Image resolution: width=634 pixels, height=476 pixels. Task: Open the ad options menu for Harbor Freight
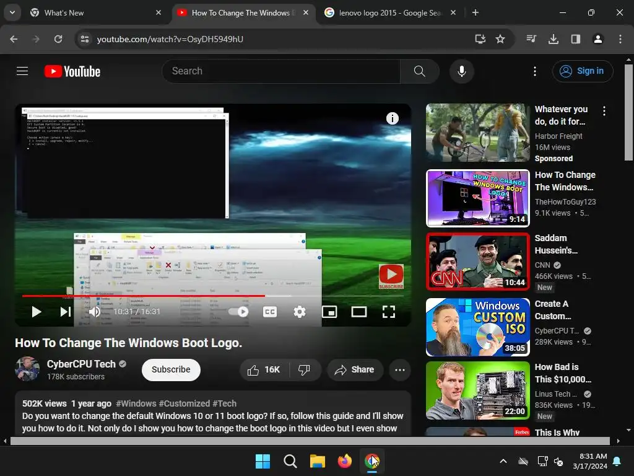(x=604, y=111)
